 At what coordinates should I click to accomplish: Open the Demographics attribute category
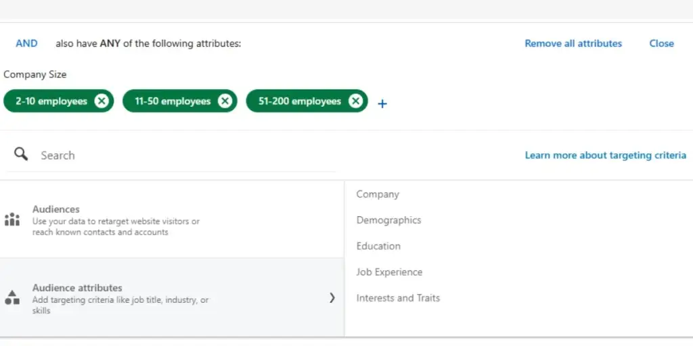pos(388,220)
